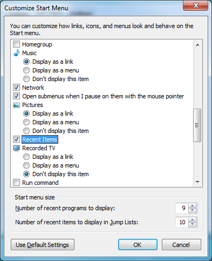
Task: Click the Pictures folder icon
Action: (17, 105)
